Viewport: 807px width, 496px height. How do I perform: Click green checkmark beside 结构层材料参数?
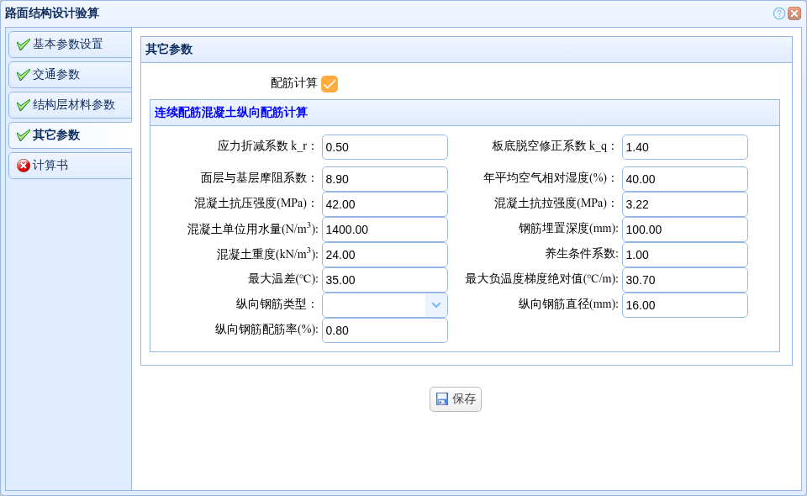(23, 105)
